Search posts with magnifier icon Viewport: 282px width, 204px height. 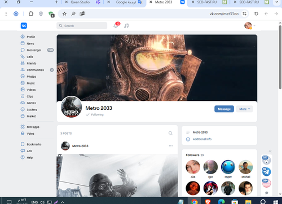[170, 133]
